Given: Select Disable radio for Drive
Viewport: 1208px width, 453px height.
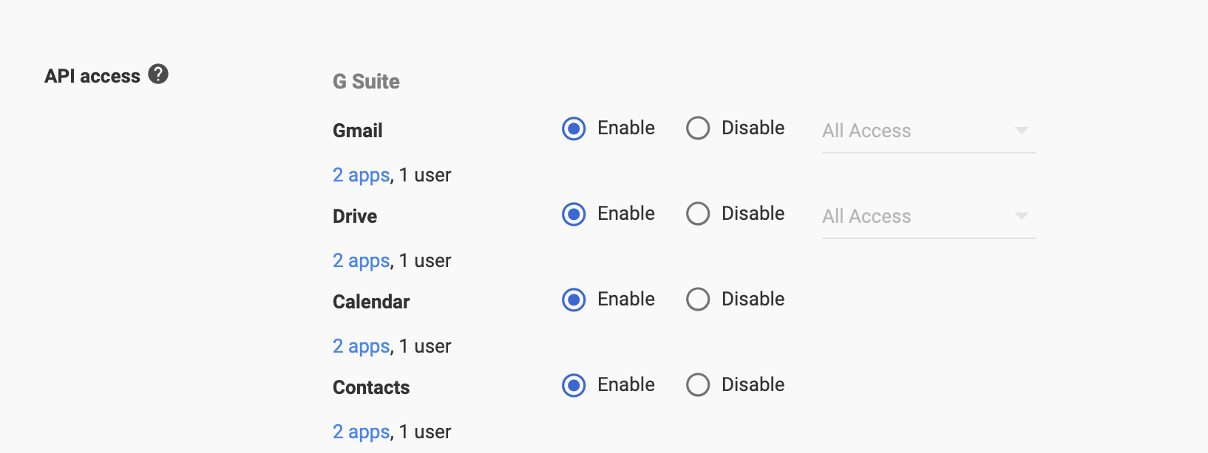Looking at the screenshot, I should click(698, 214).
